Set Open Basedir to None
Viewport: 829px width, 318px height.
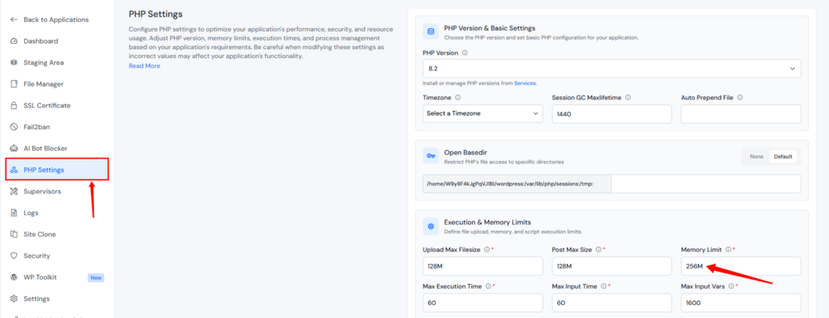click(x=757, y=156)
